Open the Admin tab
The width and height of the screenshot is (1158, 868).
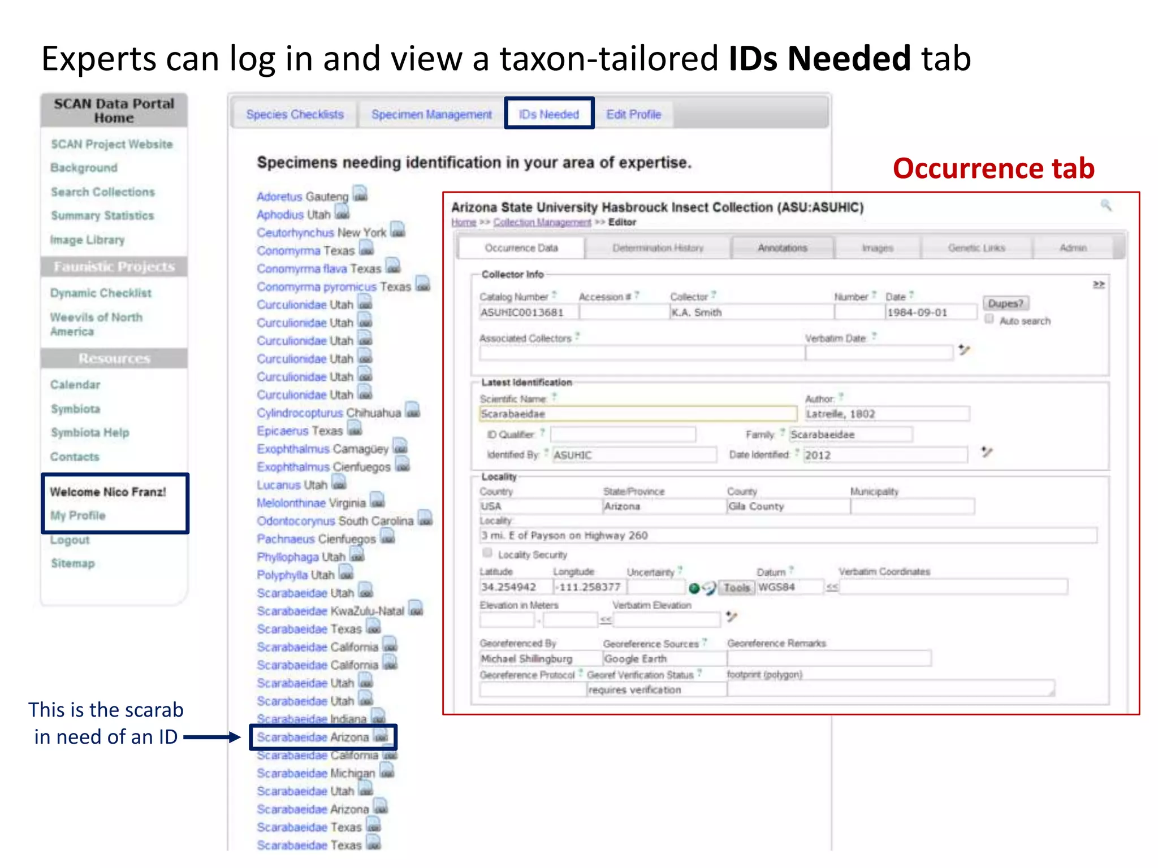point(1073,248)
